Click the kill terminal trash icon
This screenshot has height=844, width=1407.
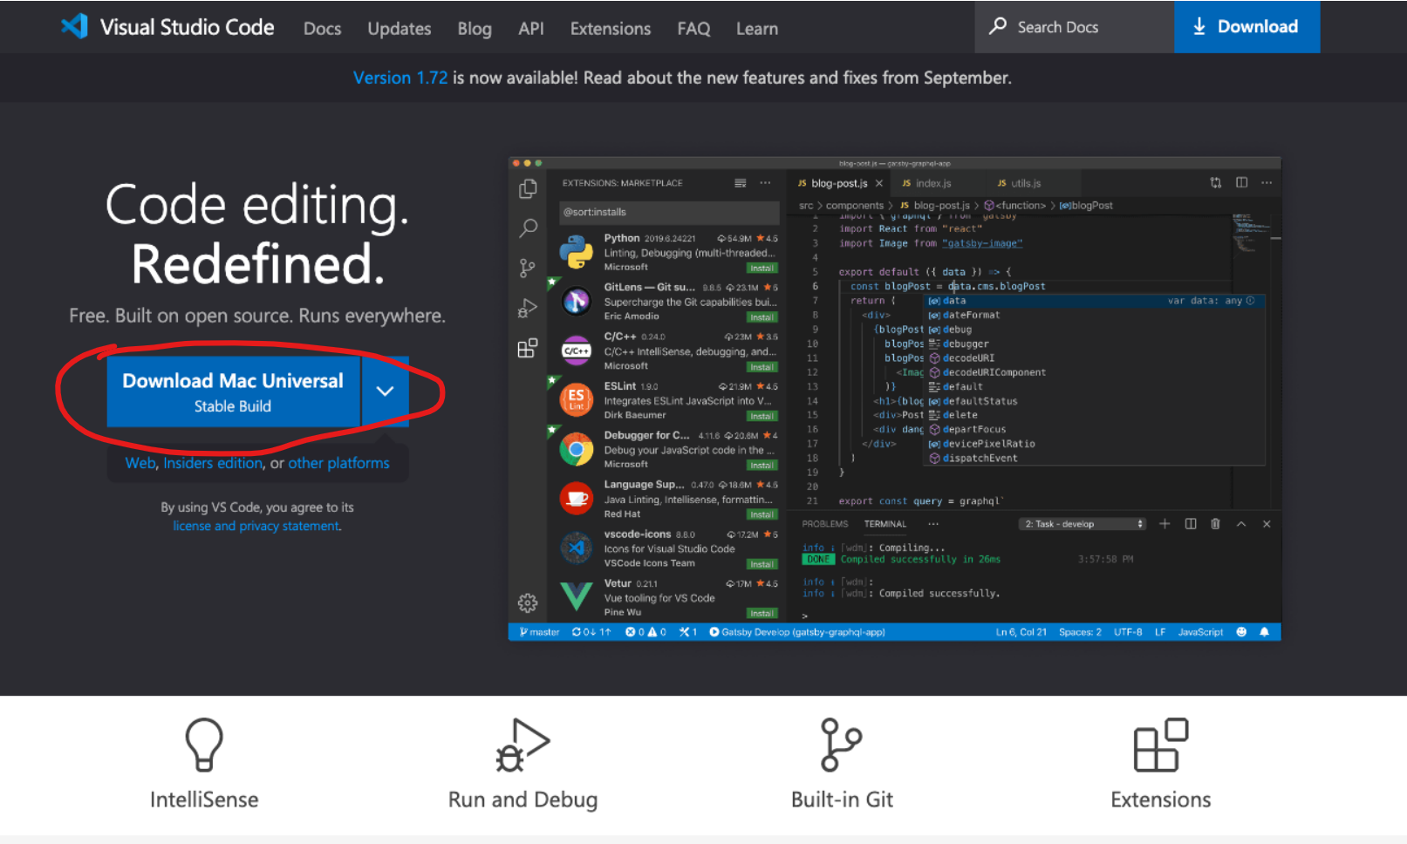tap(1215, 524)
